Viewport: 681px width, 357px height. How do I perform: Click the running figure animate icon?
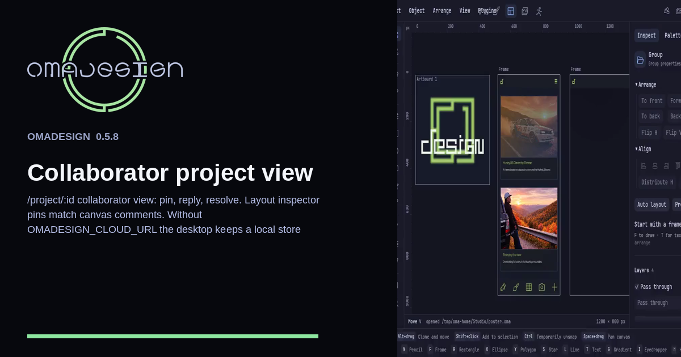coord(539,11)
